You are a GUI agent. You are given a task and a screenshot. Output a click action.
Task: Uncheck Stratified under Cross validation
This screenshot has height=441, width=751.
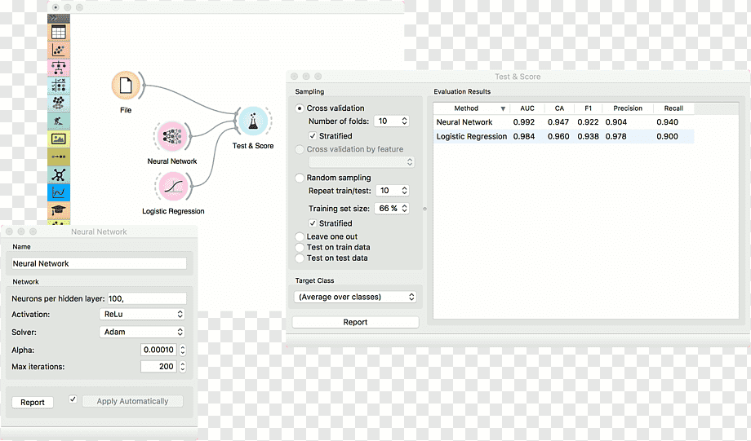313,136
